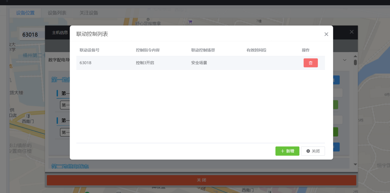This screenshot has height=193, width=390.
Task: Select the 控制3开启 cell in the row
Action: [145, 63]
